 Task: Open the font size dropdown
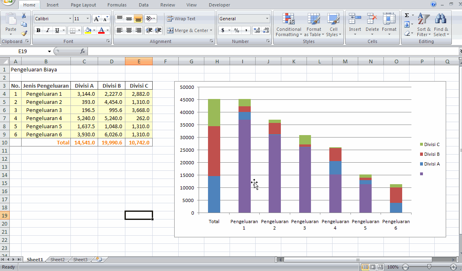88,19
